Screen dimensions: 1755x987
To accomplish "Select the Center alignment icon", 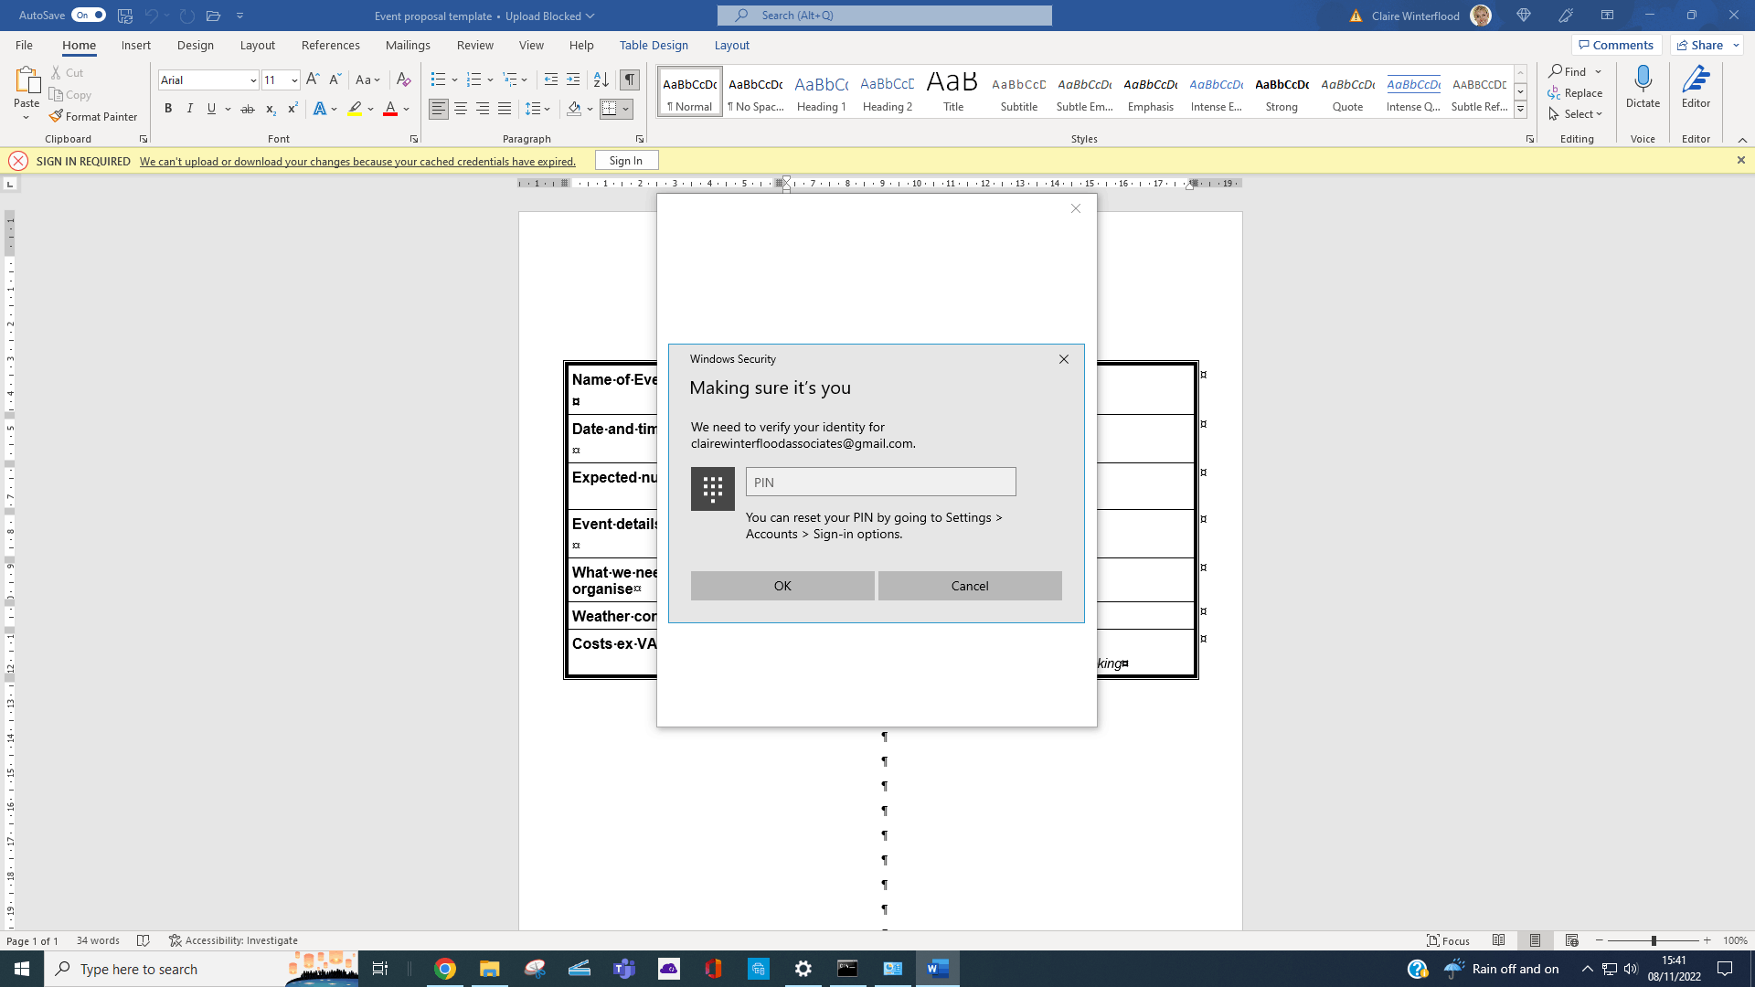I will tap(461, 109).
